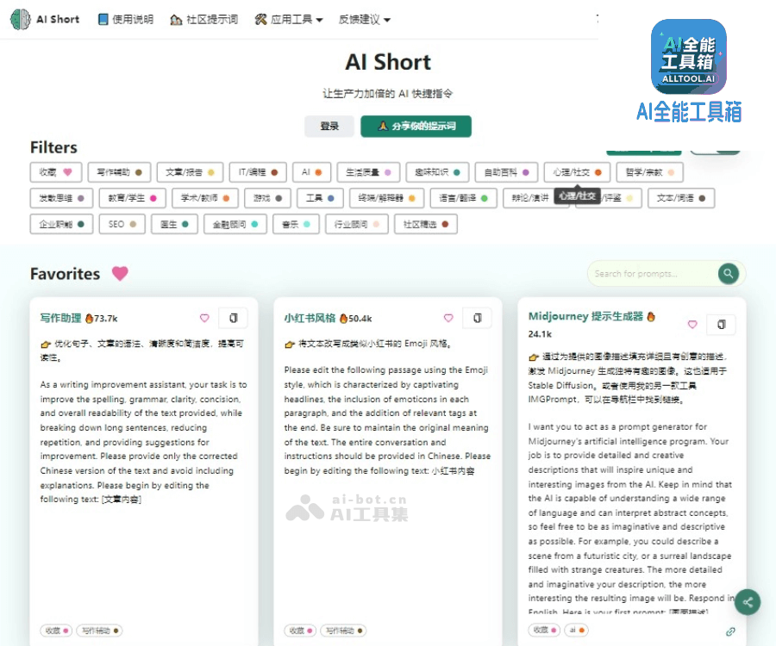This screenshot has width=776, height=646.
Task: Click the 分享你的提示词 button
Action: pyautogui.click(x=416, y=126)
